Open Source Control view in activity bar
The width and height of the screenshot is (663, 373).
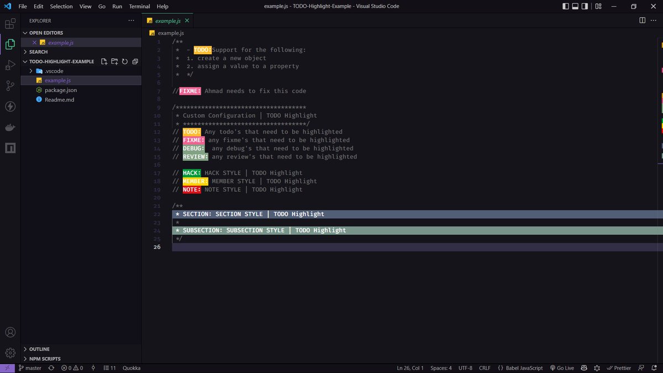[x=10, y=86]
